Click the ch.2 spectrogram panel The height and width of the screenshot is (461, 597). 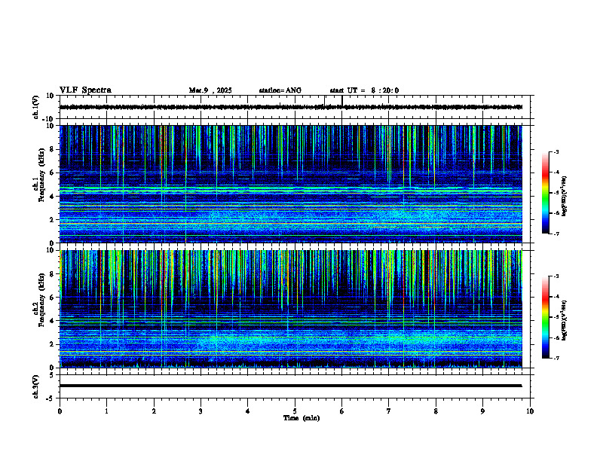[291, 309]
